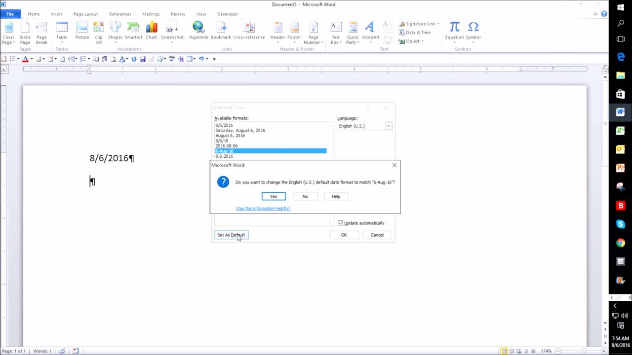Click the Date & Time ribbon button
632x355 pixels.
[414, 33]
